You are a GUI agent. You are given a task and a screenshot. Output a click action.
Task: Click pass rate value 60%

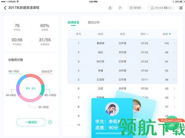coord(45,25)
